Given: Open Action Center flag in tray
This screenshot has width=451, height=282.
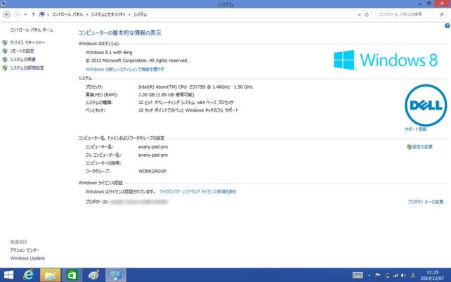Looking at the screenshot, I should coord(378,276).
